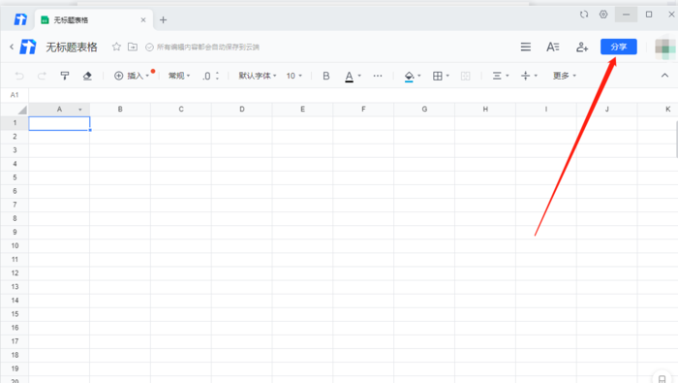The width and height of the screenshot is (678, 383).
Task: Edit the 无标题表格 document title
Action: coord(72,47)
